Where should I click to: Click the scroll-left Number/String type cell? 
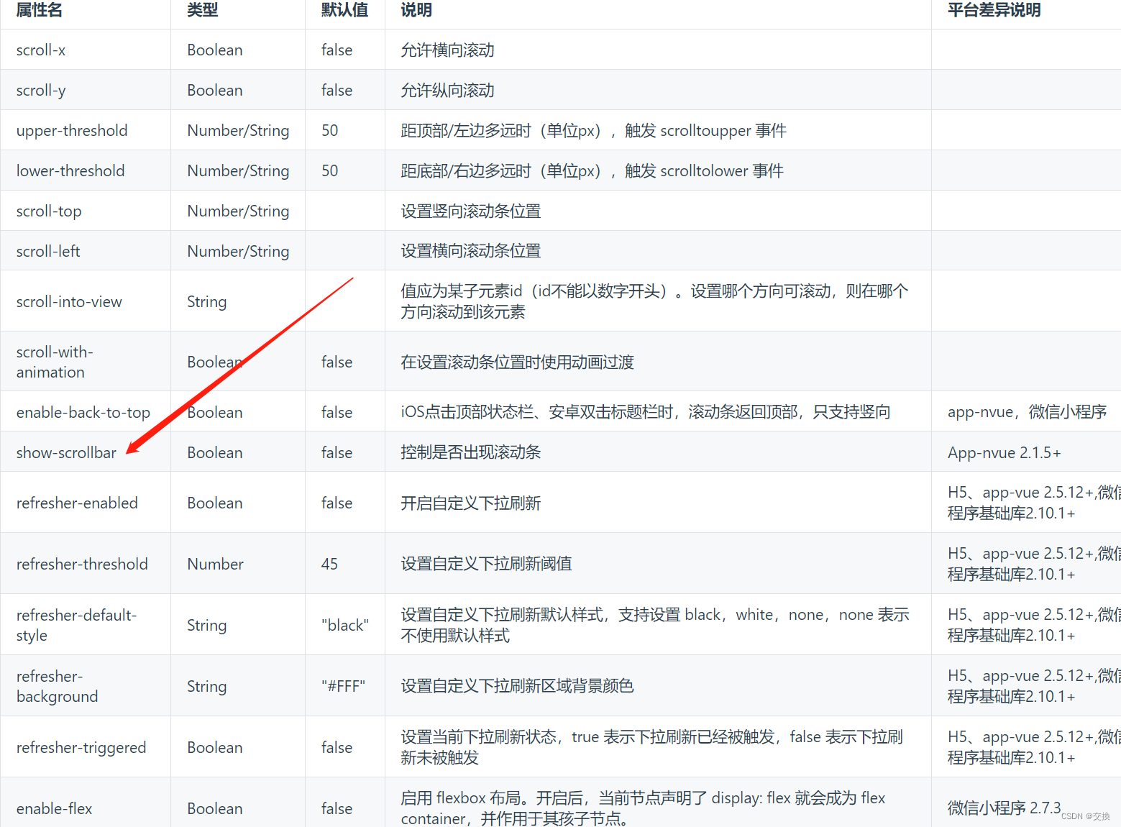(x=238, y=250)
